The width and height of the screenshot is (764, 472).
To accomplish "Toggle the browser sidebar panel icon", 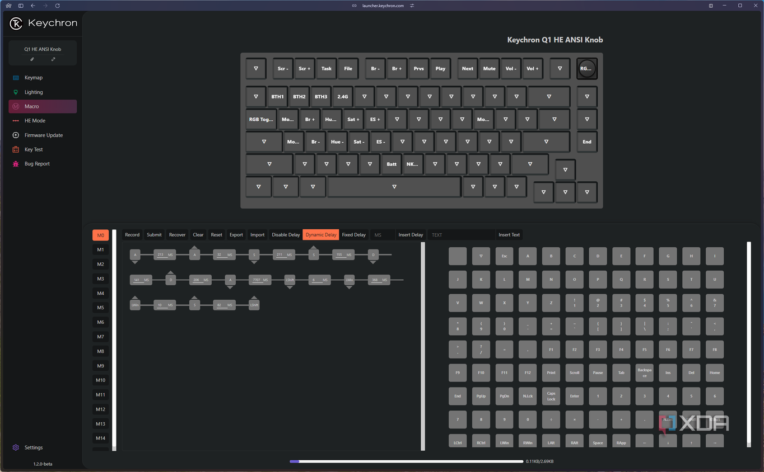I will click(x=21, y=6).
